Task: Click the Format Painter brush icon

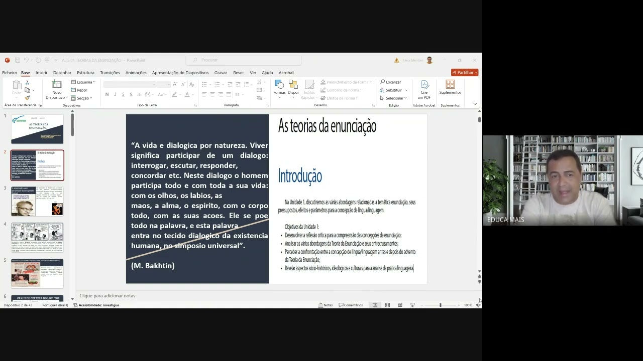Action: [x=27, y=98]
